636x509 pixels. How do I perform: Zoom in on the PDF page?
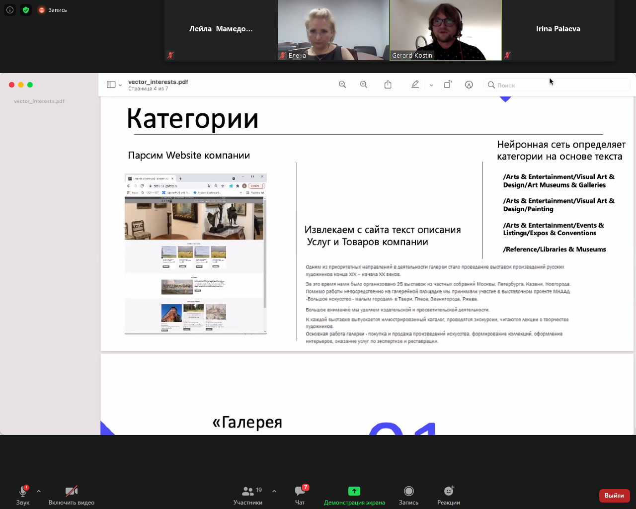364,85
